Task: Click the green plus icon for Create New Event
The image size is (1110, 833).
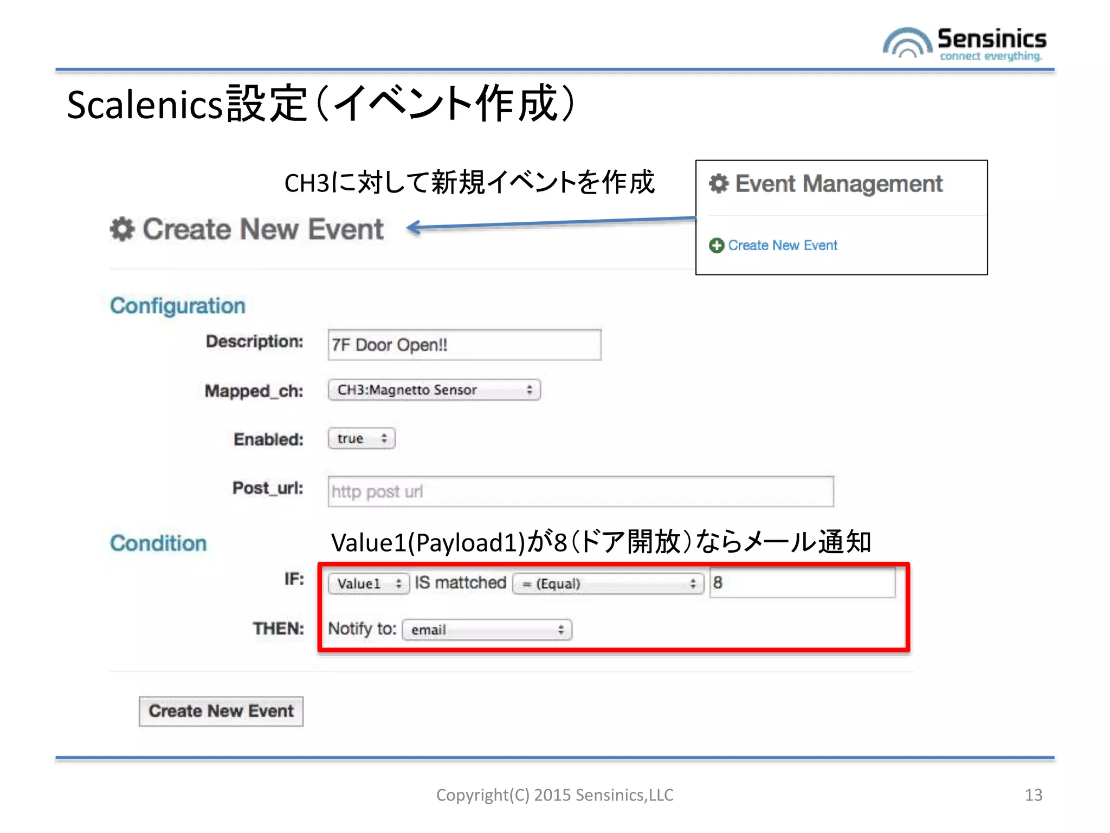Action: pyautogui.click(x=716, y=246)
